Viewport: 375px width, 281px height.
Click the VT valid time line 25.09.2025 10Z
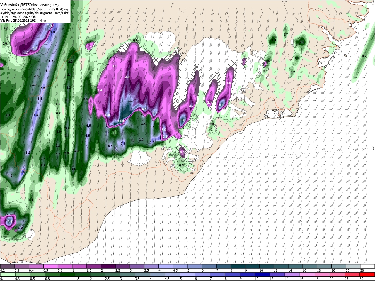point(23,21)
